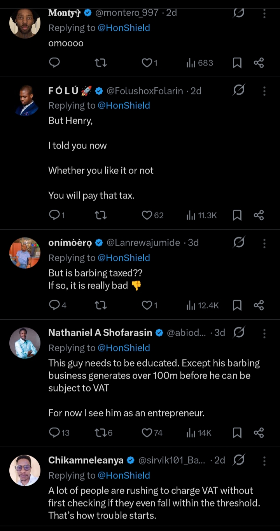Open @HonShield link in Nathaniel's reply

[x=124, y=348]
